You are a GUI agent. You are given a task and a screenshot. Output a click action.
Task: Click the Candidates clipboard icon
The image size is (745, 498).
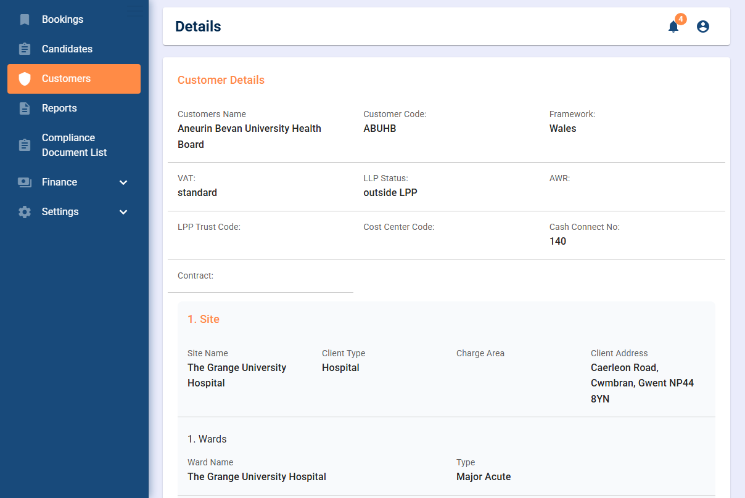tap(25, 49)
